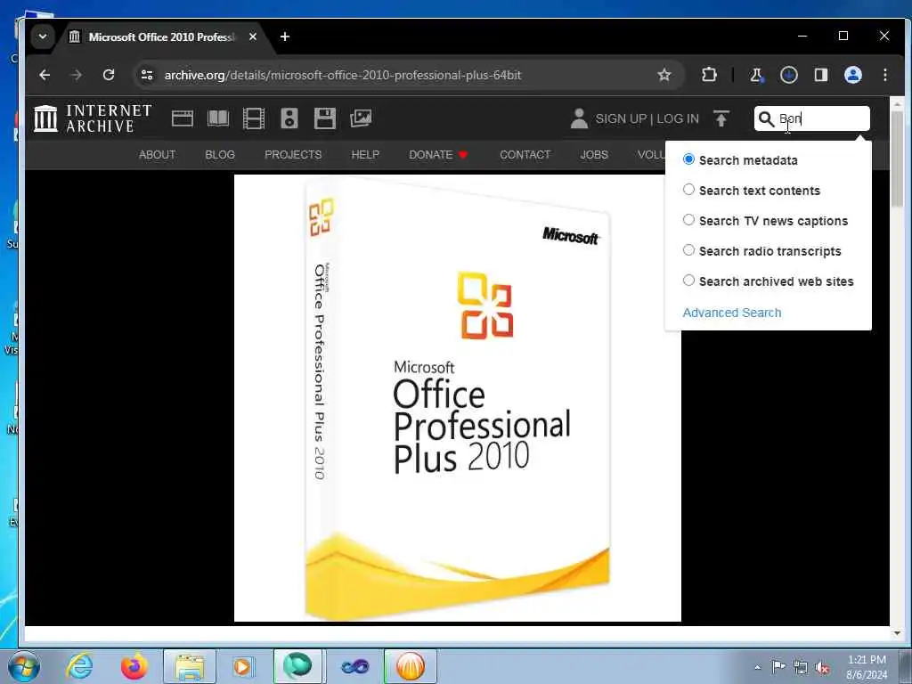The width and height of the screenshot is (912, 684).
Task: Click the muted volume tray icon
Action: pyautogui.click(x=821, y=667)
